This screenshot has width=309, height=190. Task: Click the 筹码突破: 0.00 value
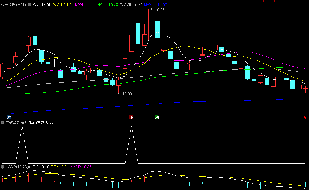coord(42,122)
